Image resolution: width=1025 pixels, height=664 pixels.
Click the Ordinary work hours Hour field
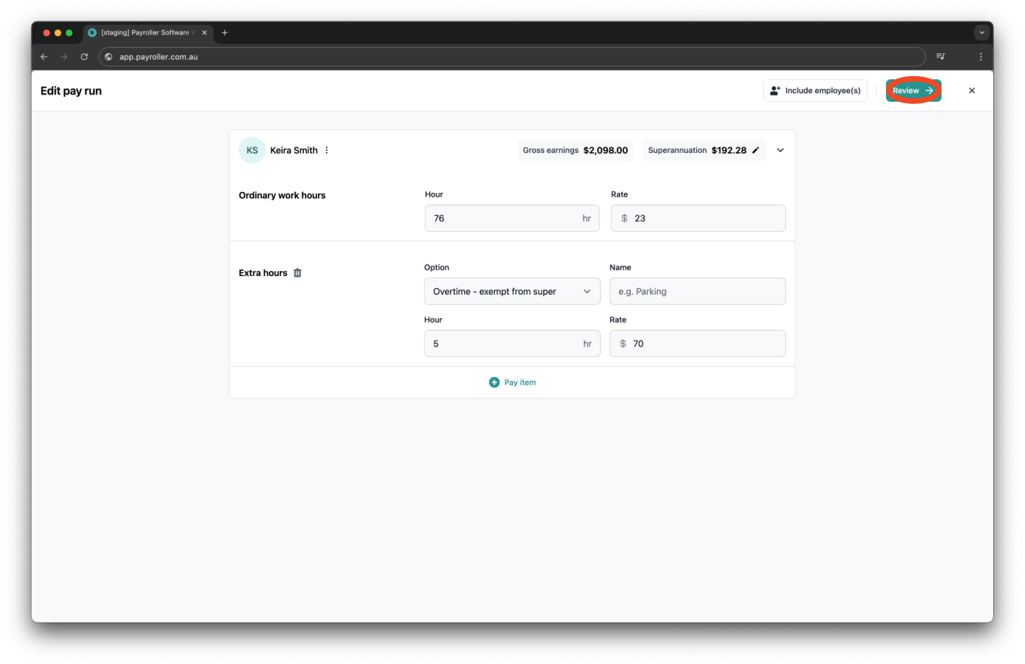tap(505, 219)
